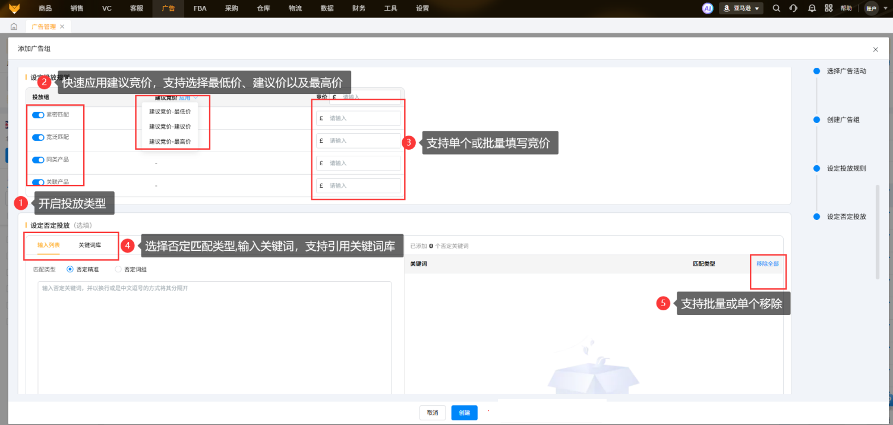Click the 紧密匹配 bid input field
The height and width of the screenshot is (425, 893).
click(358, 118)
